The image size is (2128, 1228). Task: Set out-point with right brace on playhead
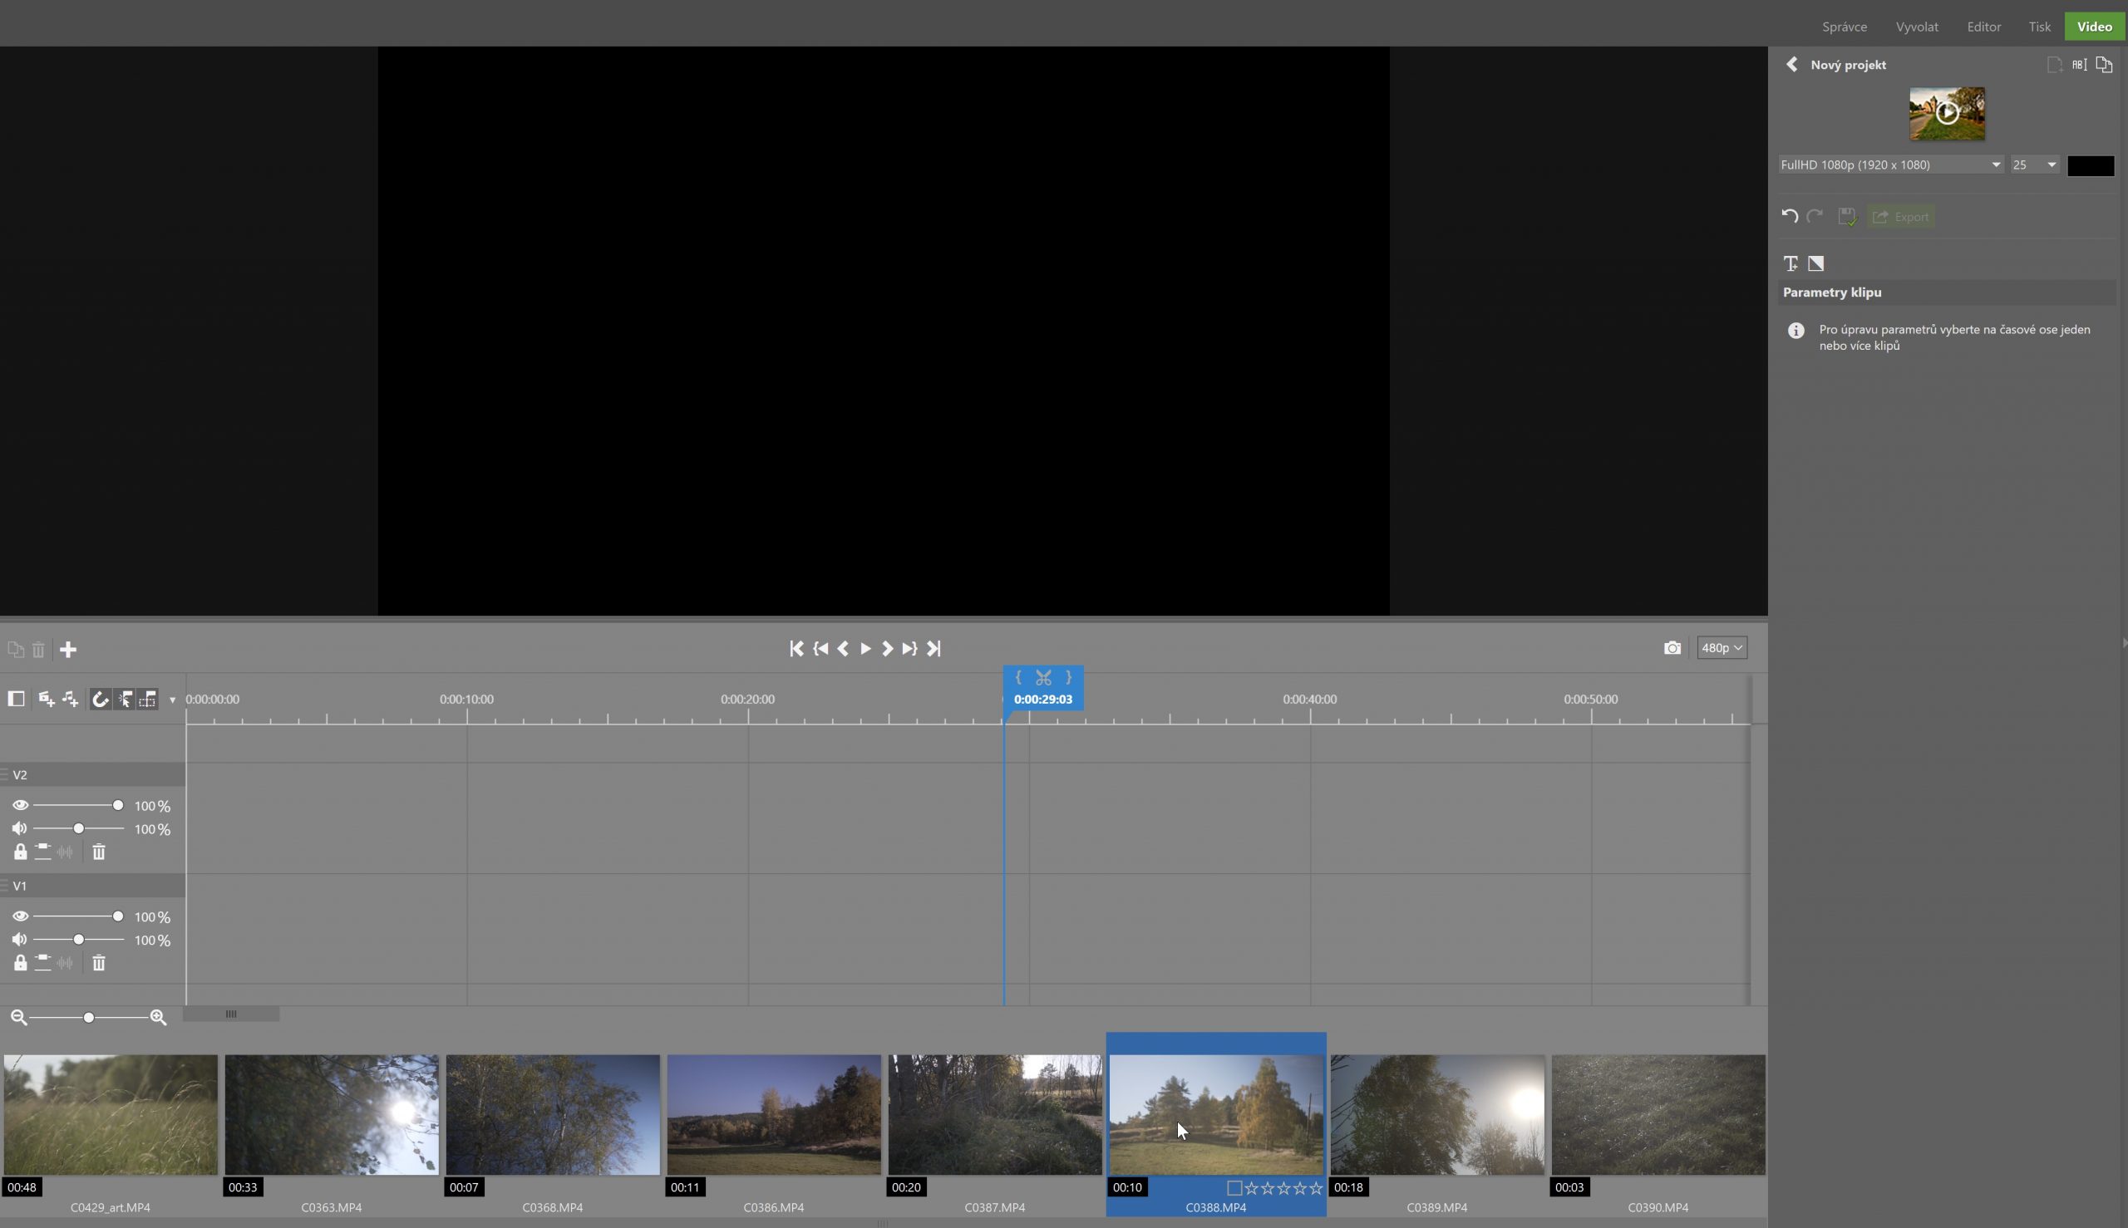(1069, 677)
